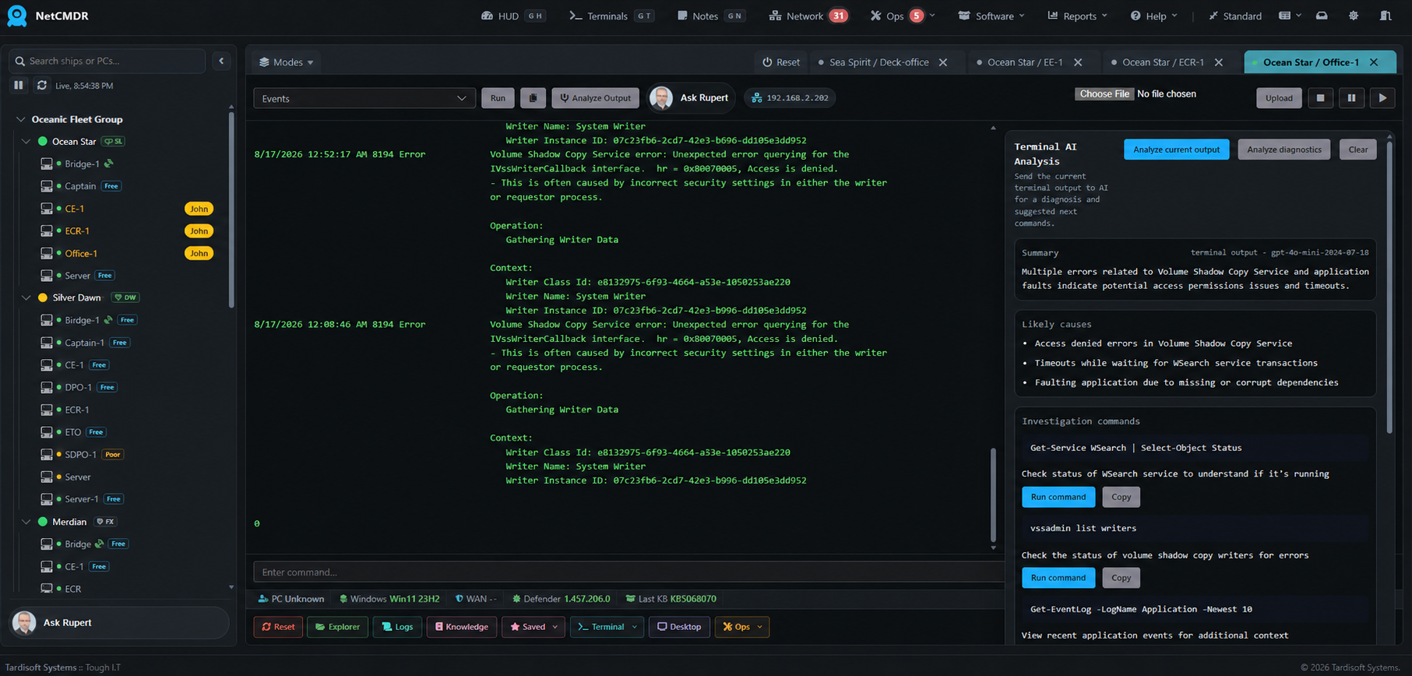Open settings gear icon in top bar
Screen dimensions: 1412x676
pyautogui.click(x=1354, y=16)
